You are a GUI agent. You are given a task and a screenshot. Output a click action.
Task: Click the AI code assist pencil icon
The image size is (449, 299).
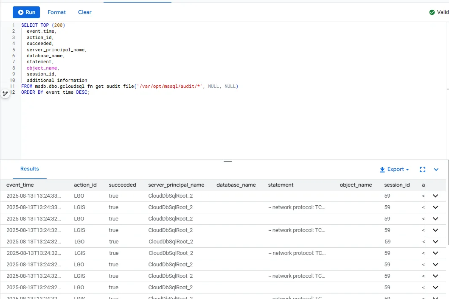pos(6,93)
